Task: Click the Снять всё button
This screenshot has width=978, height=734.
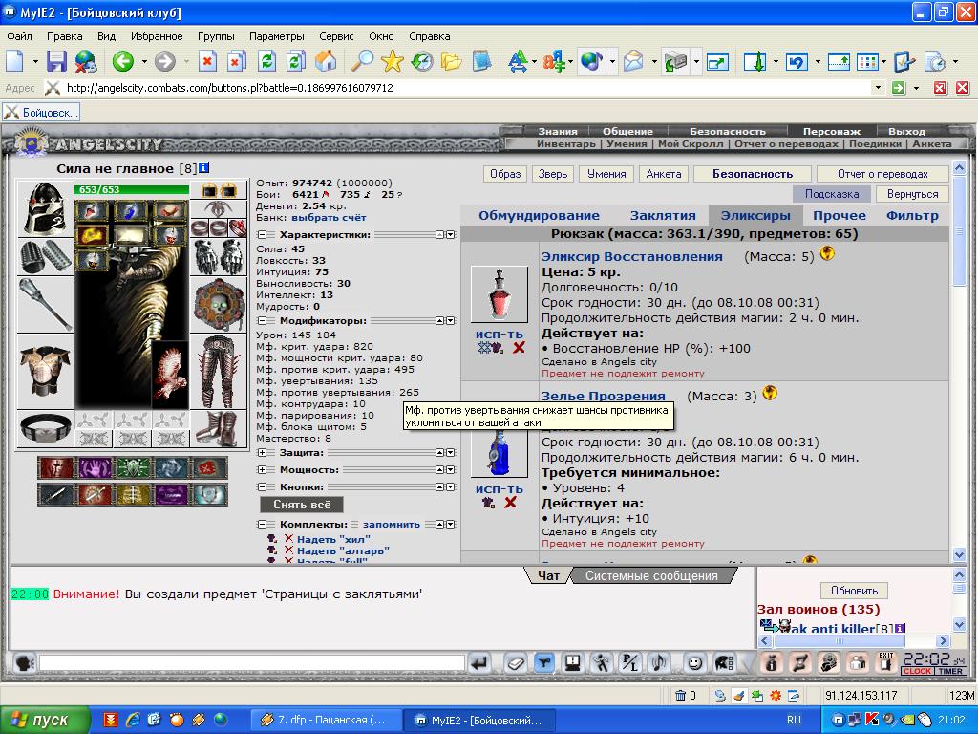Action: tap(302, 505)
